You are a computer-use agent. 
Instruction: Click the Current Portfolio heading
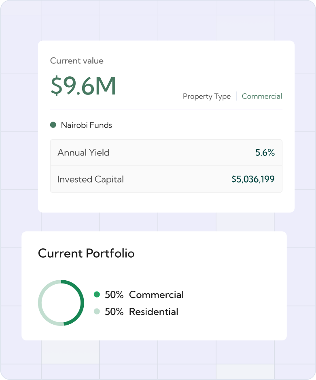click(86, 254)
